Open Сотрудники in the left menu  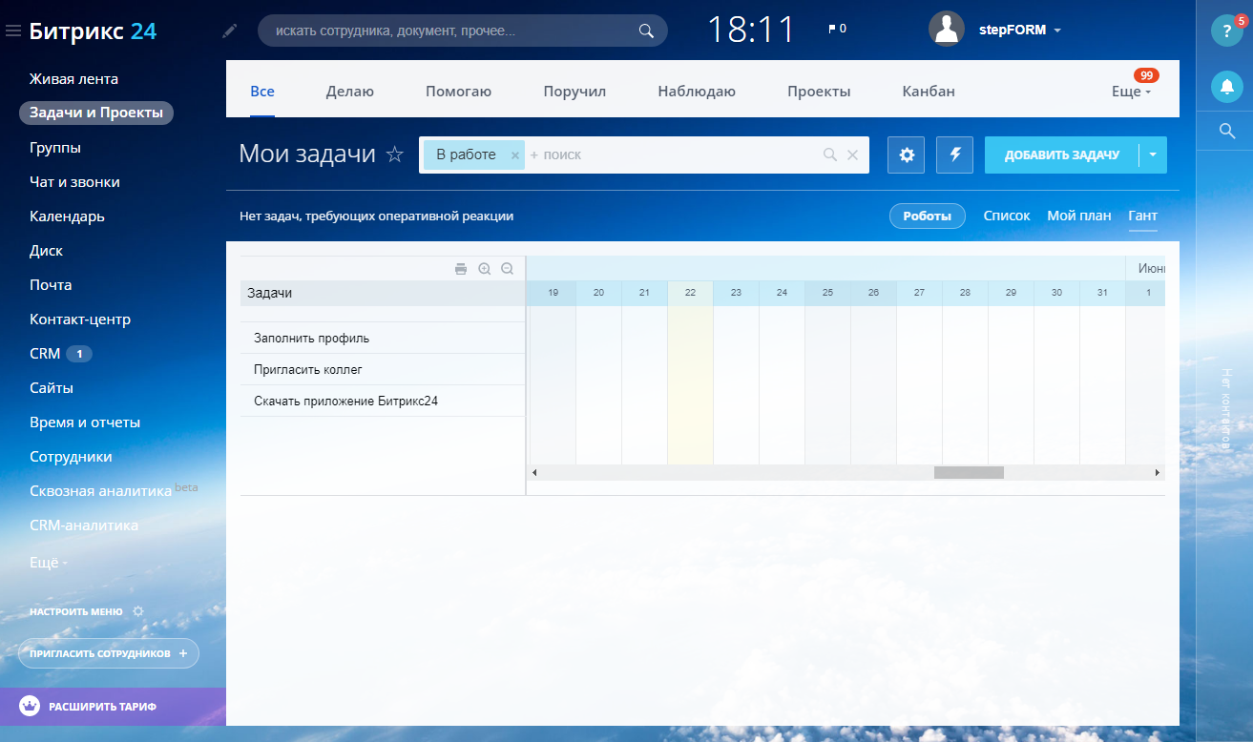[71, 457]
